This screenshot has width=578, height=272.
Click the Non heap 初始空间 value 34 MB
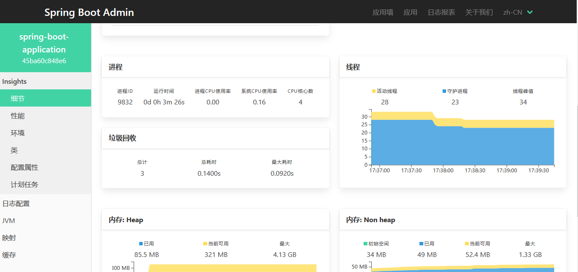376,255
